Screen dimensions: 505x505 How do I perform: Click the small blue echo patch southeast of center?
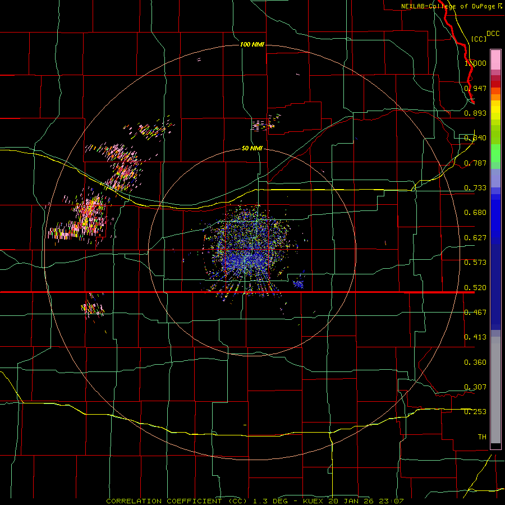pyautogui.click(x=299, y=284)
